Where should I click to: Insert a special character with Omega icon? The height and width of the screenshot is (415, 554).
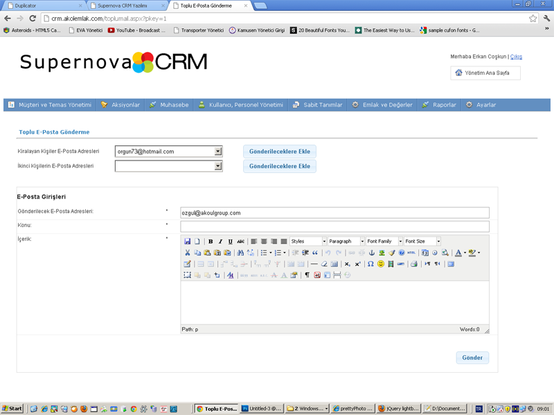coord(370,264)
